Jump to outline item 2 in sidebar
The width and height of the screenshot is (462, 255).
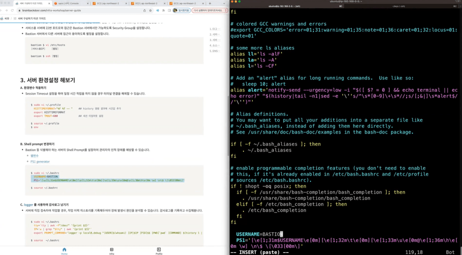(x=215, y=35)
